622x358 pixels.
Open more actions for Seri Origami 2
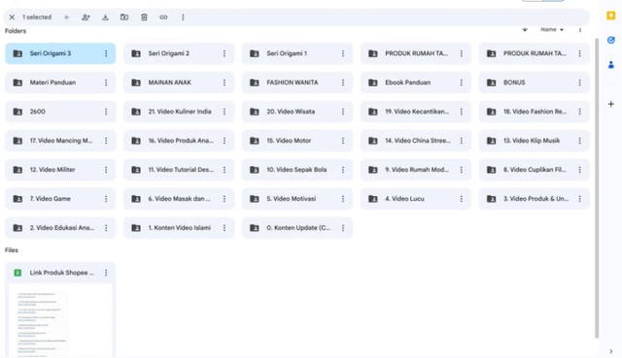(x=225, y=53)
